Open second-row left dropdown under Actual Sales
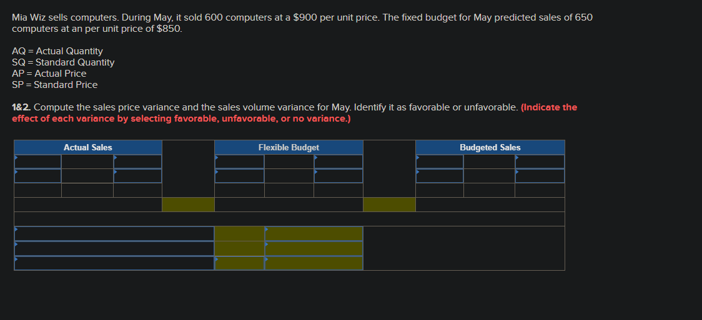This screenshot has height=320, width=702. [x=37, y=176]
